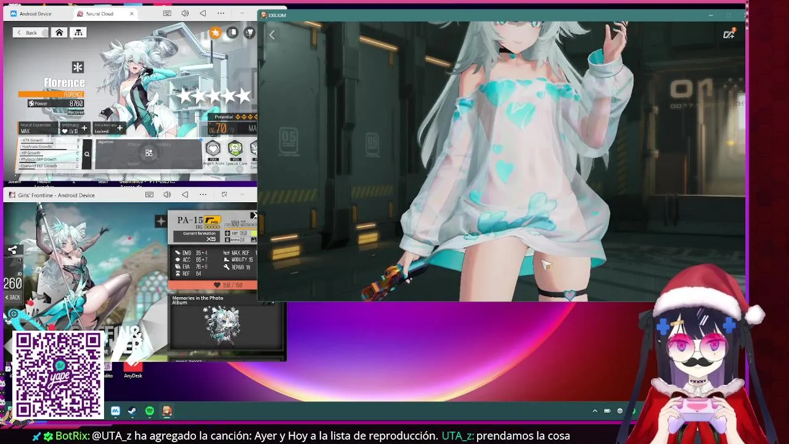Click back triangle in Girls' Frontline toolbar
Screen dimensions: 789x444
click(x=185, y=195)
